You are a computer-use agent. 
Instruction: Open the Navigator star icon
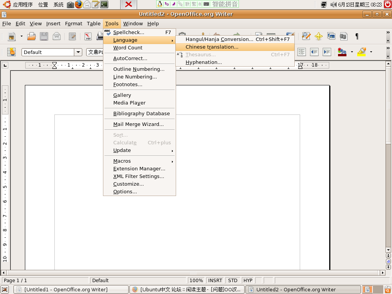[x=318, y=36]
